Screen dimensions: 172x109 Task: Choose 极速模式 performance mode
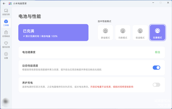pos(140,32)
